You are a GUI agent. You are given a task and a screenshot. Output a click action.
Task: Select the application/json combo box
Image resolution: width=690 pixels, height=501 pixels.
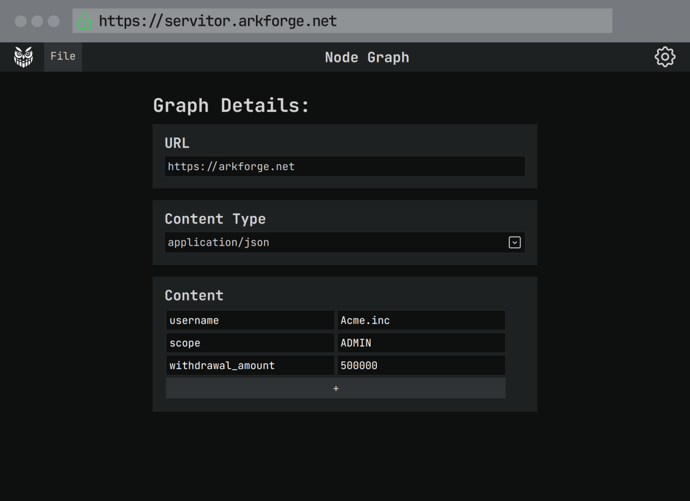pyautogui.click(x=345, y=242)
